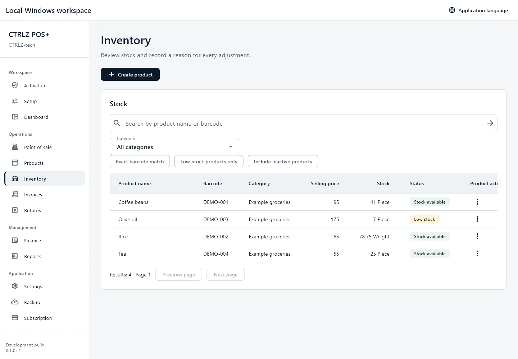Click the Dashboard panel icon
This screenshot has width=518, height=359.
(15, 117)
